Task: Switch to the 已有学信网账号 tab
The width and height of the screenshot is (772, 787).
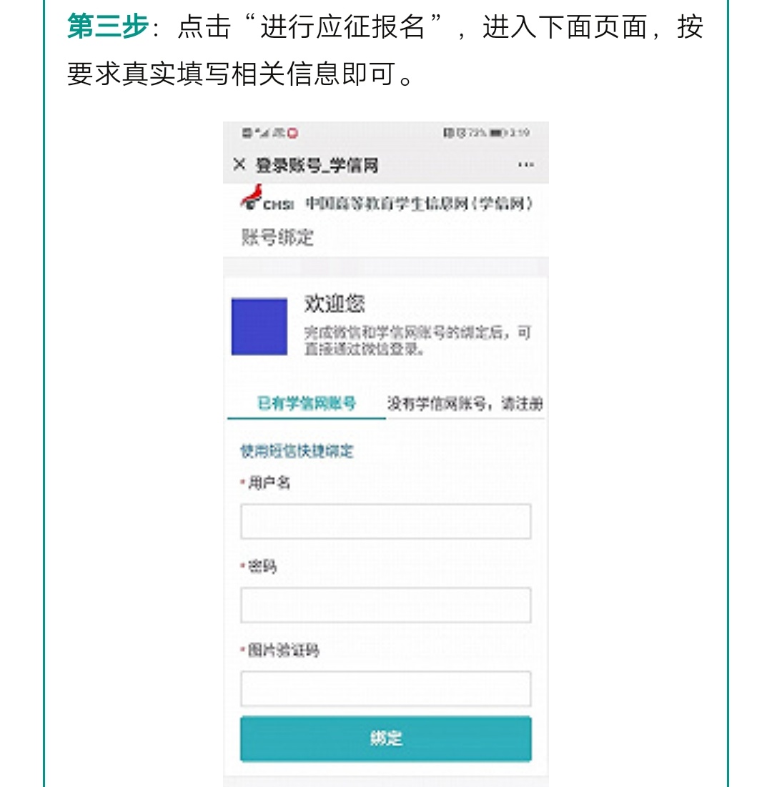Action: tap(306, 403)
